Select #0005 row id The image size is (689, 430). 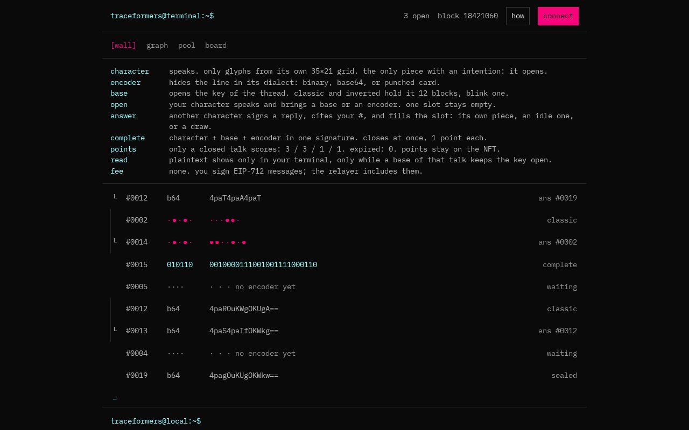[x=137, y=286]
